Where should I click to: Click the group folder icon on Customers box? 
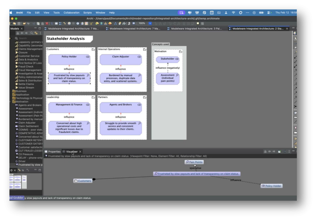coord(93,49)
